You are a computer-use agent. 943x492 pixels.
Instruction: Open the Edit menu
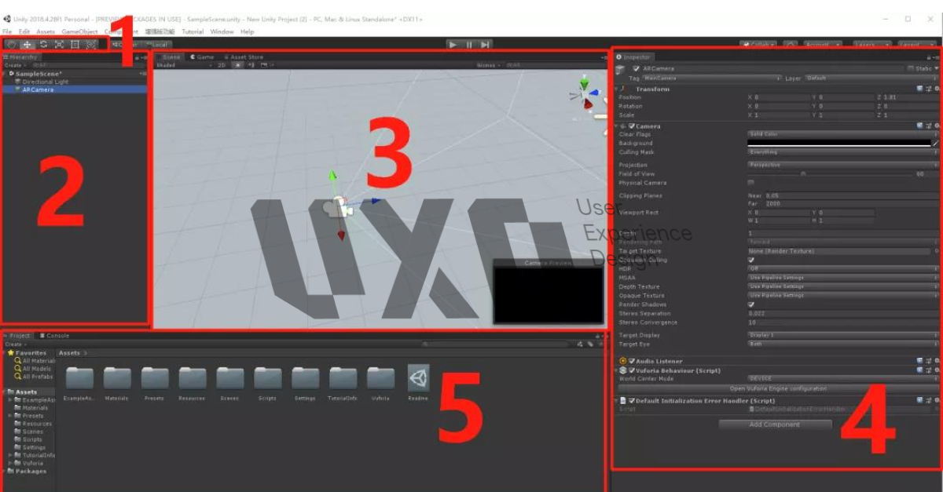click(x=24, y=31)
